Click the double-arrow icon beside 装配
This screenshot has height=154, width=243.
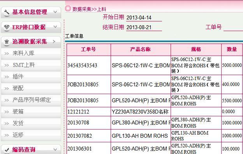click(x=7, y=89)
